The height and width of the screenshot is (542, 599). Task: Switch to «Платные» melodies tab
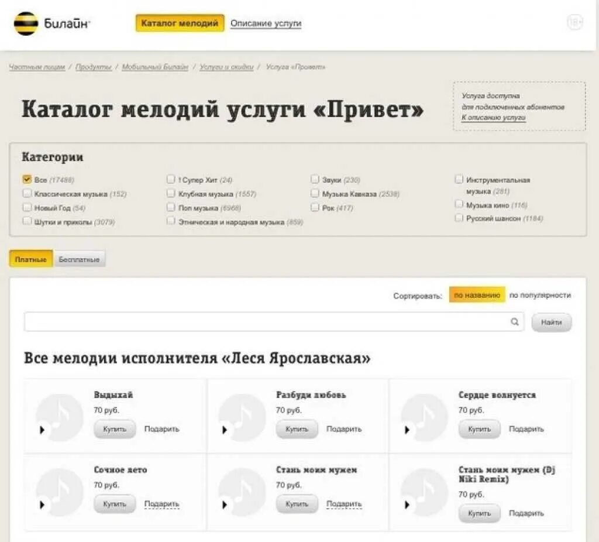click(x=31, y=259)
